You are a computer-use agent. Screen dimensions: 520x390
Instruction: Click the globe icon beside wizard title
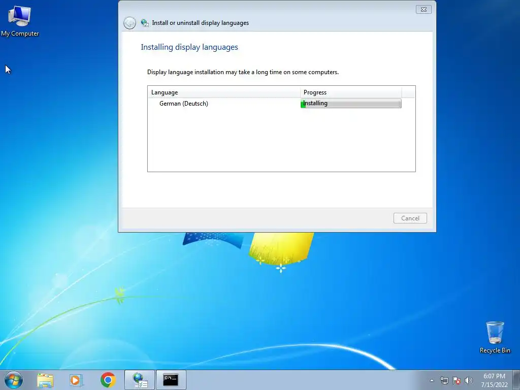coord(145,23)
